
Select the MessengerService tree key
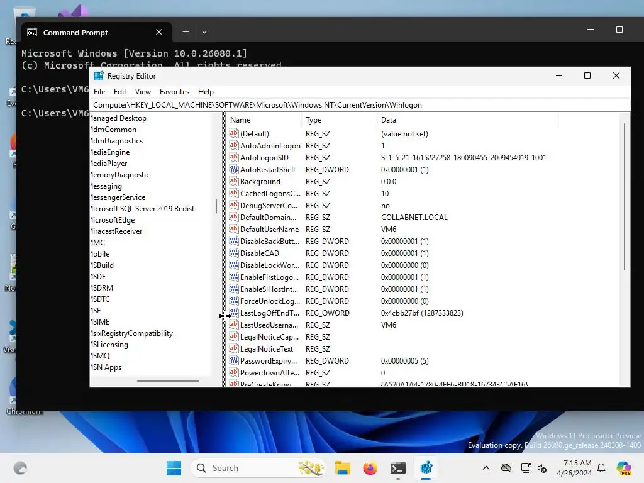tap(118, 197)
